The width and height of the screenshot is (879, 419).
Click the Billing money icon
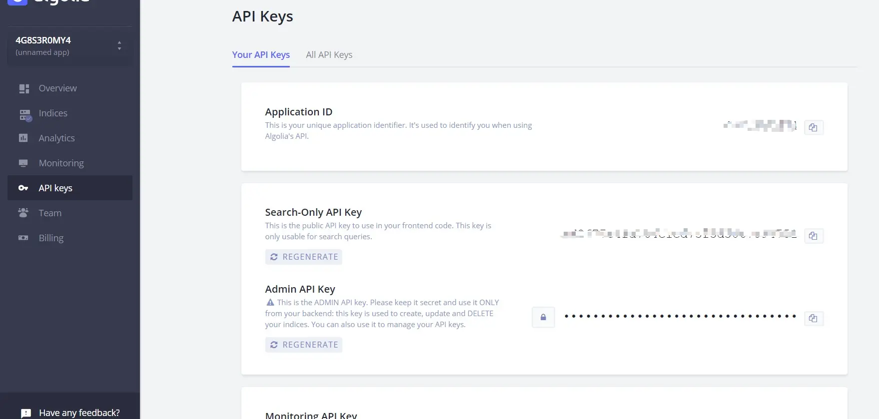(x=23, y=238)
